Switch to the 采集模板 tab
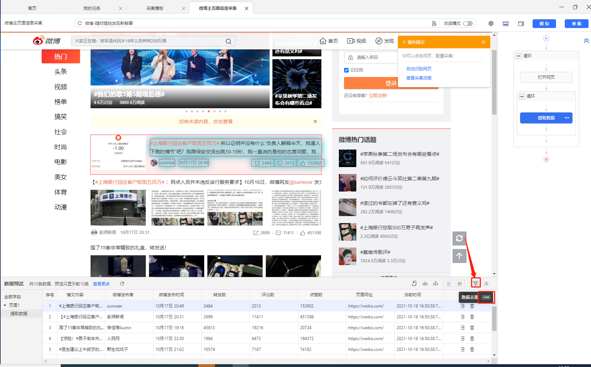The image size is (591, 367). [x=155, y=8]
